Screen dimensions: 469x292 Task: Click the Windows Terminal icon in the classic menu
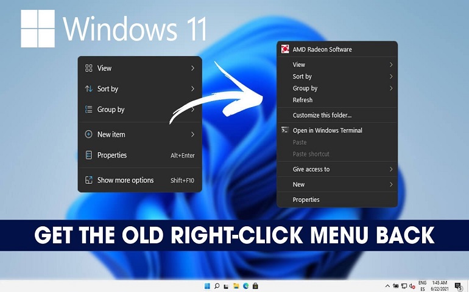tap(285, 130)
